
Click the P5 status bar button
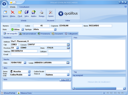(122, 93)
